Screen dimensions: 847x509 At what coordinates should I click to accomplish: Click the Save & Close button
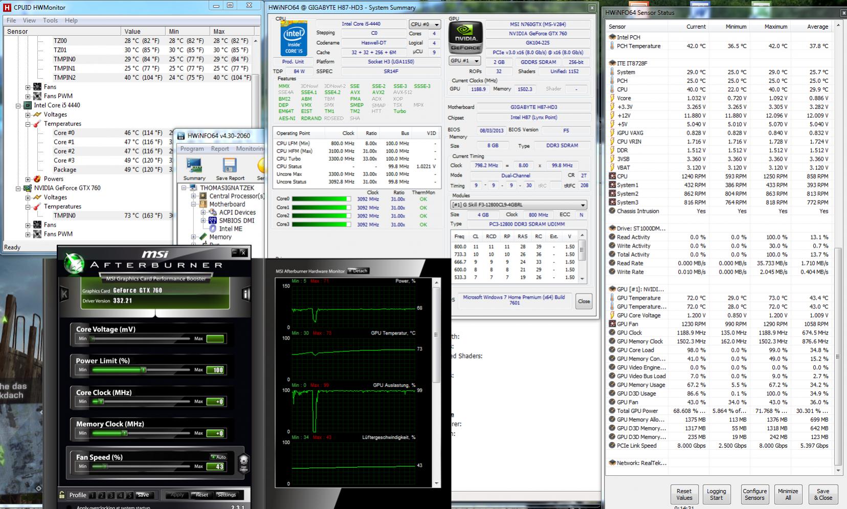[823, 494]
